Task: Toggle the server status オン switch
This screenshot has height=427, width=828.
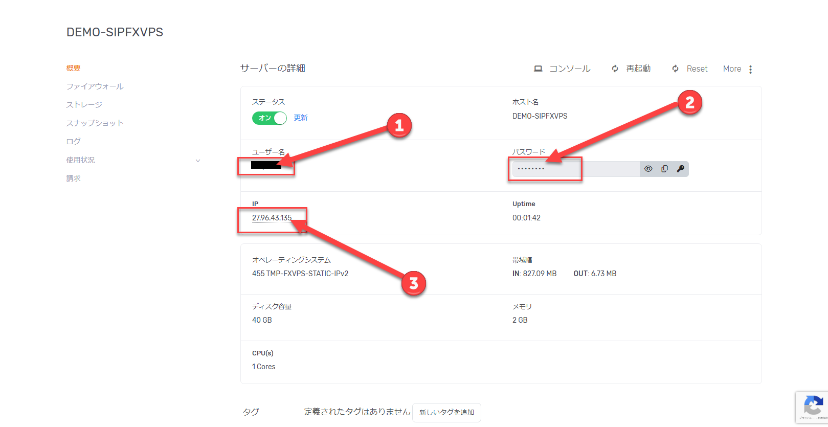Action: coord(270,118)
